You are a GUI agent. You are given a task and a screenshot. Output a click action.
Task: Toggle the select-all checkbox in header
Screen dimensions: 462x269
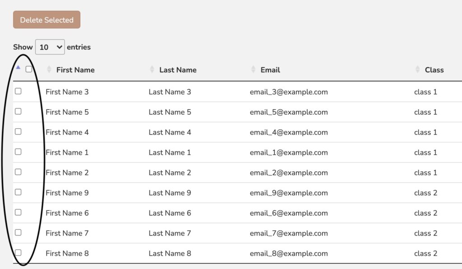(x=29, y=69)
